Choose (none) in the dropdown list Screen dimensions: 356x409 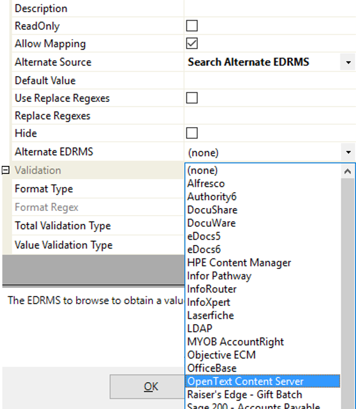202,171
